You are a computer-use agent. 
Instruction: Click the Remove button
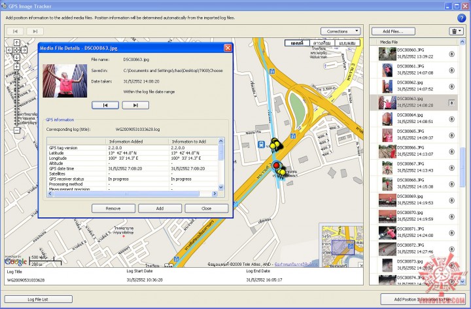click(x=113, y=208)
